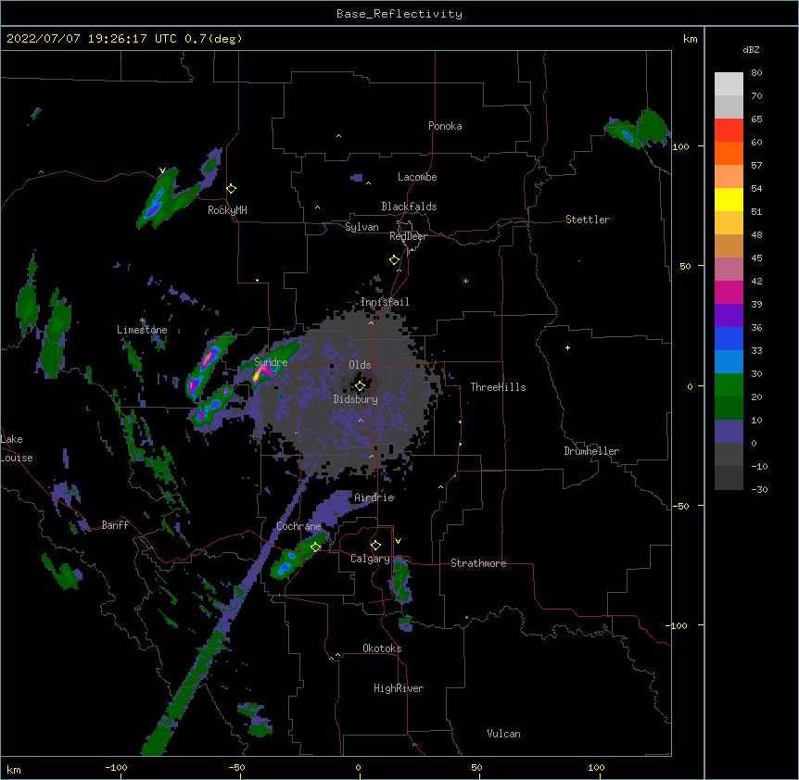Select the bright blue 36 dBZ legend swatch
This screenshot has width=799, height=780.
(729, 338)
